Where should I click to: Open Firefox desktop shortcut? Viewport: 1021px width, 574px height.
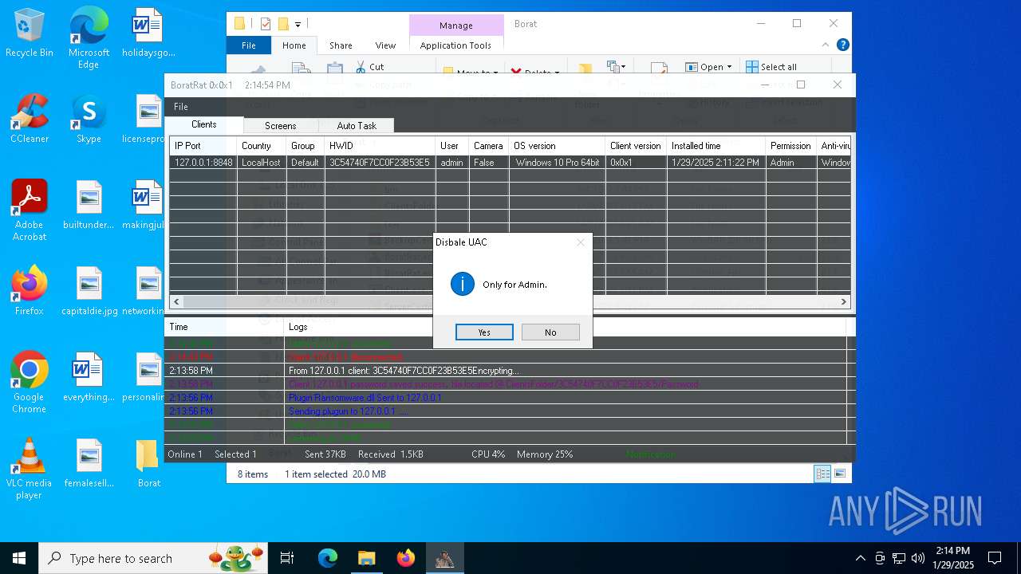[x=30, y=292]
